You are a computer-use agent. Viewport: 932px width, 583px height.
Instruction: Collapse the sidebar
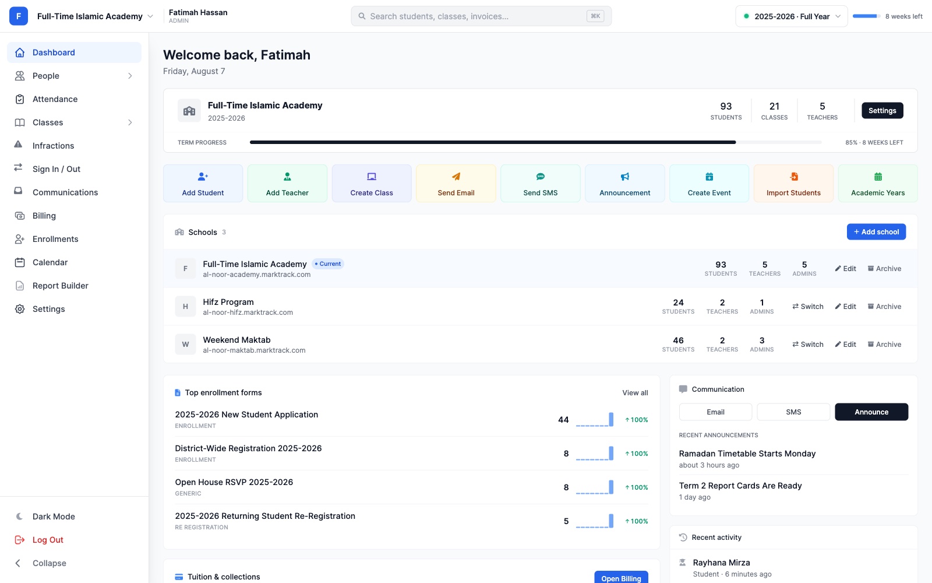click(x=74, y=563)
